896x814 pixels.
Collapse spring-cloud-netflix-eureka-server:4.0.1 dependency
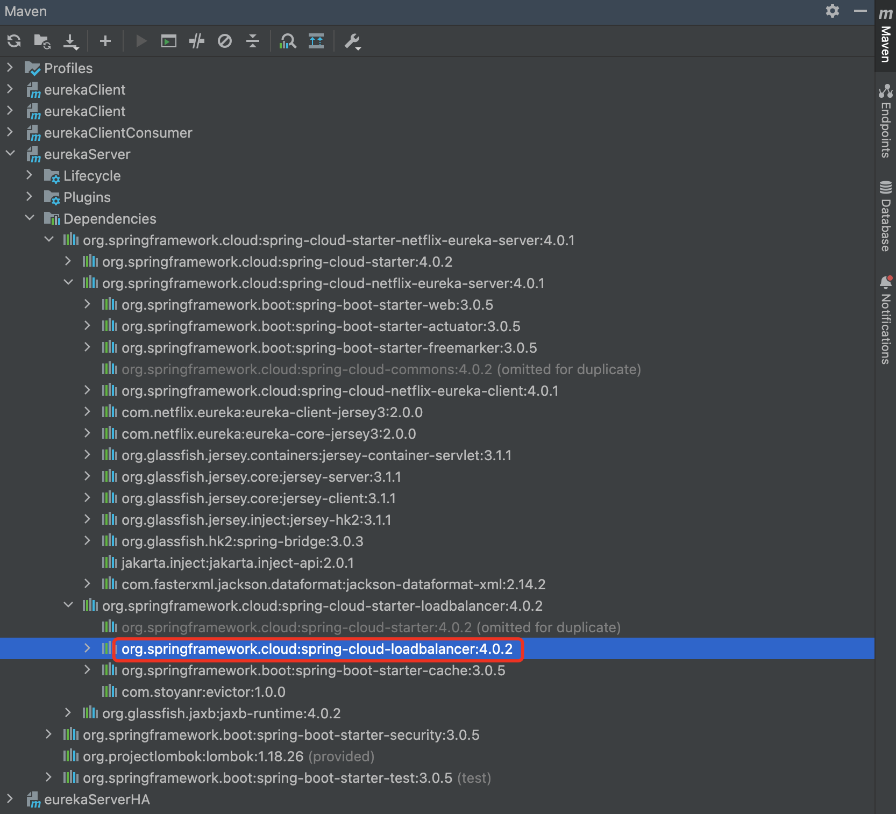tap(68, 283)
